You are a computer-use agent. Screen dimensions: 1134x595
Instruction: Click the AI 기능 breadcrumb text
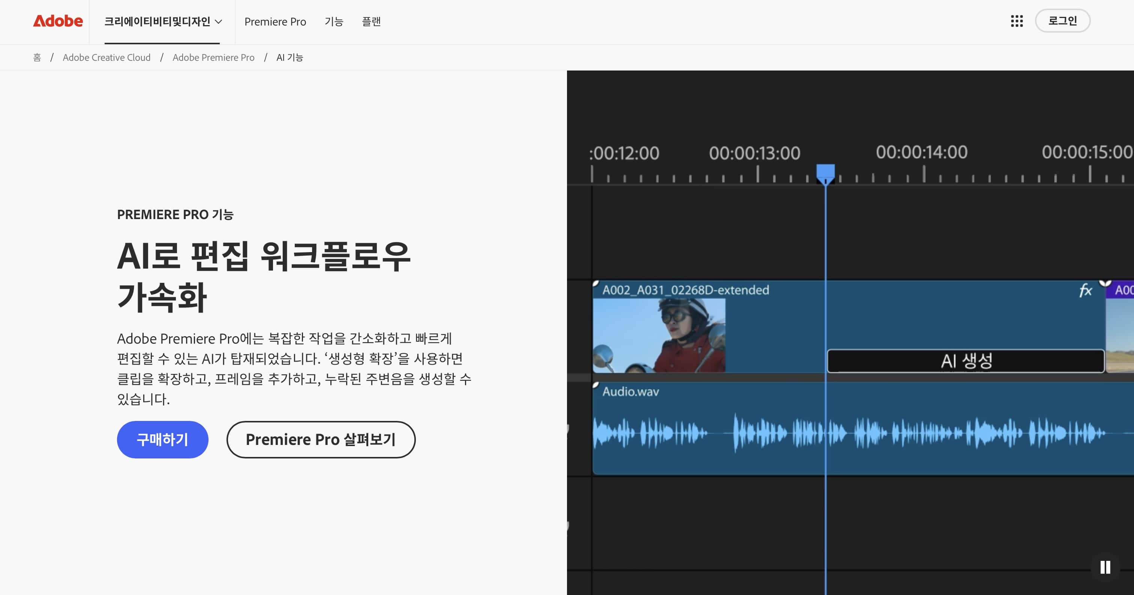pyautogui.click(x=289, y=57)
